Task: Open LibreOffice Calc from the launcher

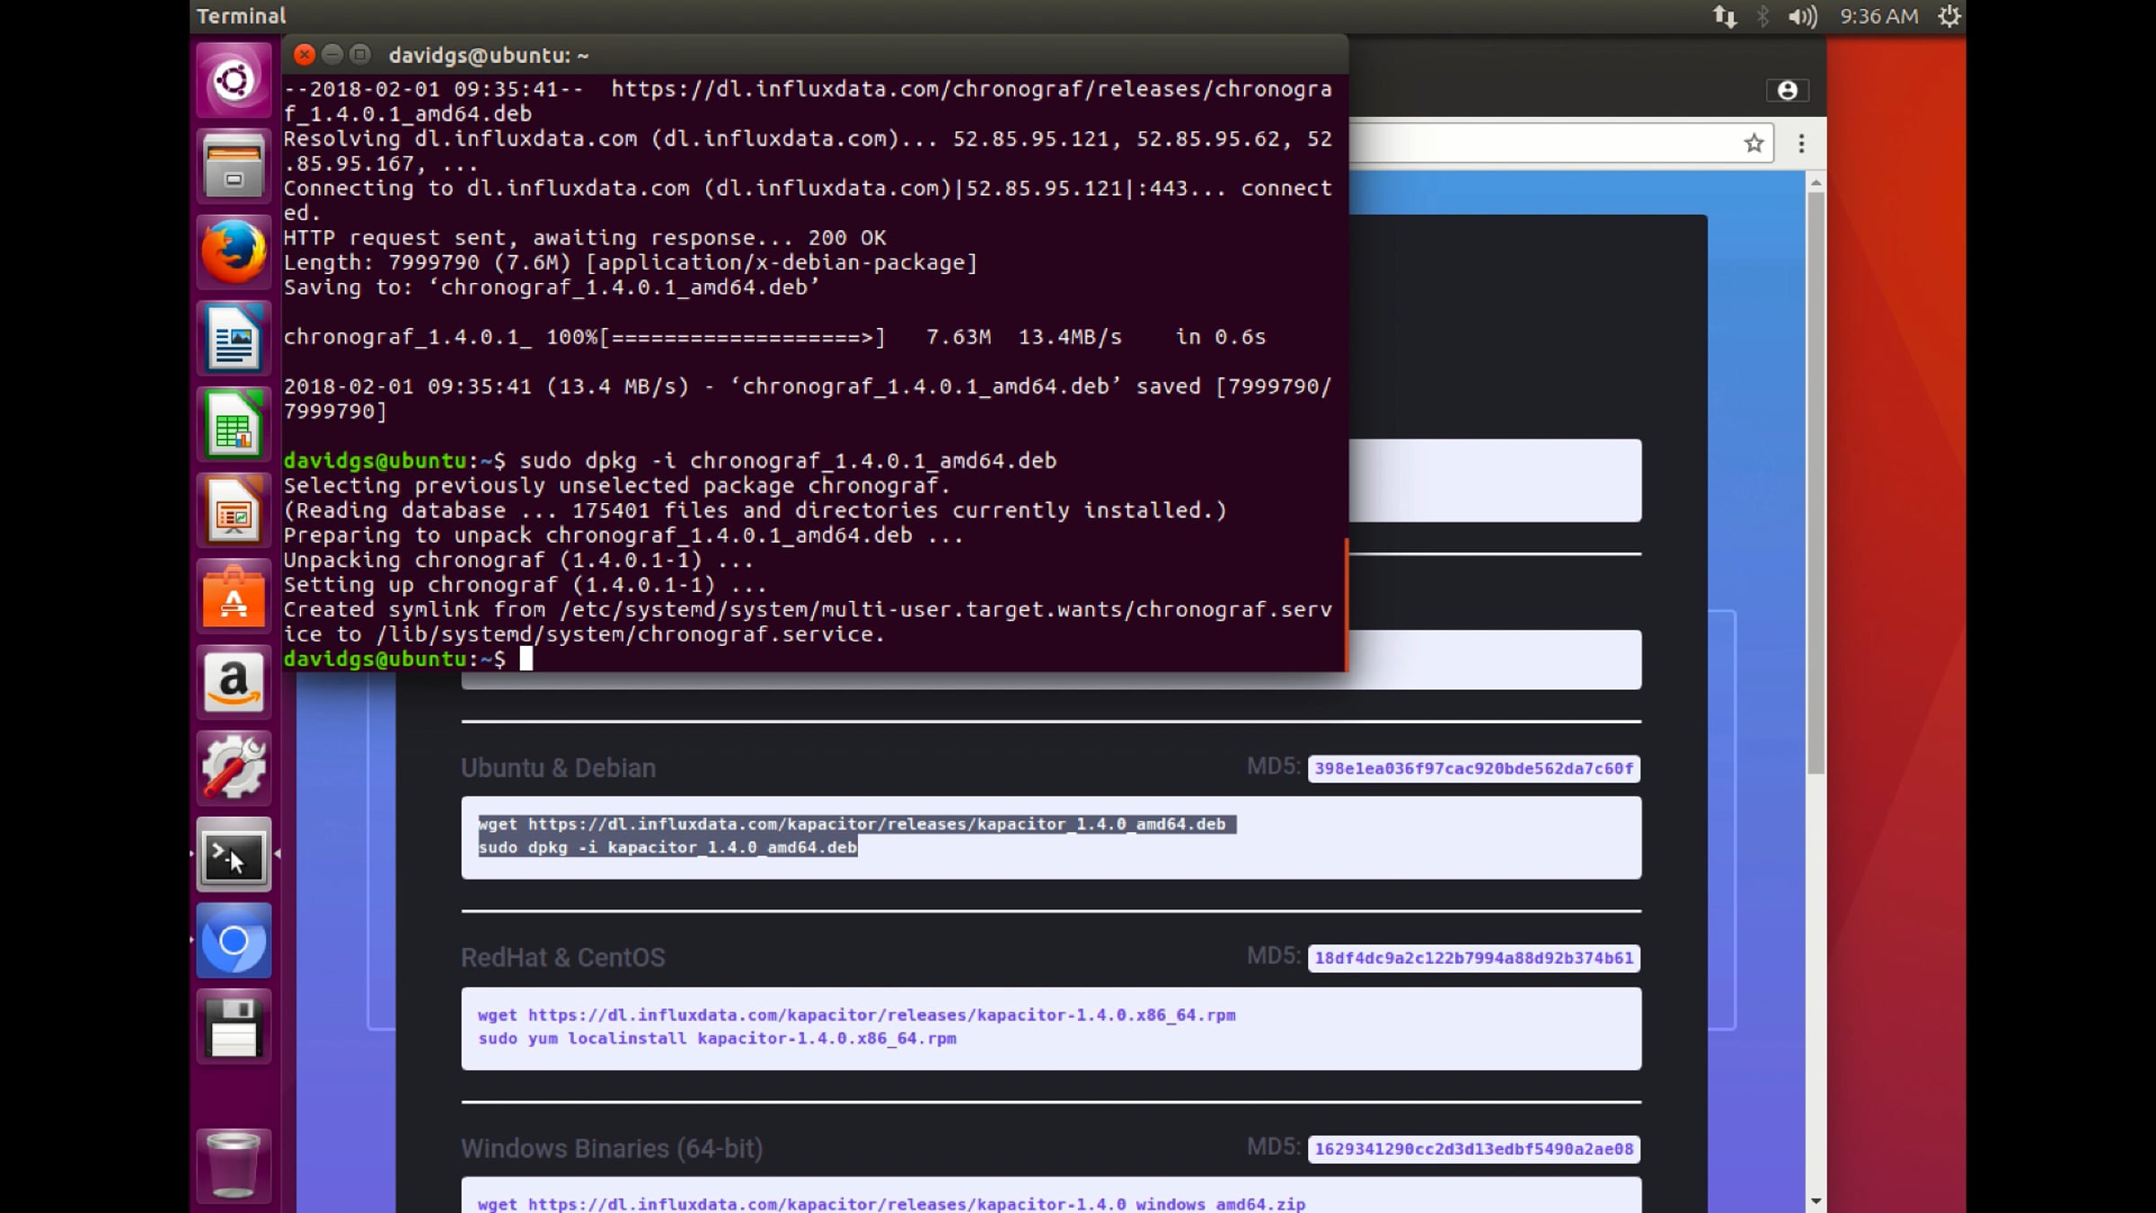Action: [234, 424]
